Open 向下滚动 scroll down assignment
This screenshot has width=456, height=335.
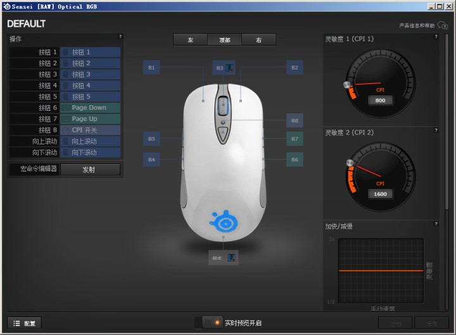pyautogui.click(x=90, y=153)
